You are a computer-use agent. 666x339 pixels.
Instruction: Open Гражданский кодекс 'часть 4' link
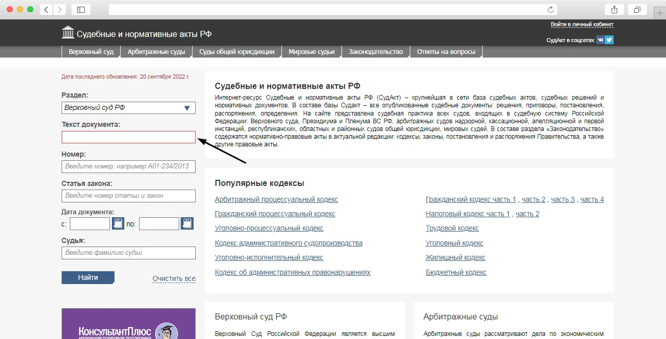592,199
